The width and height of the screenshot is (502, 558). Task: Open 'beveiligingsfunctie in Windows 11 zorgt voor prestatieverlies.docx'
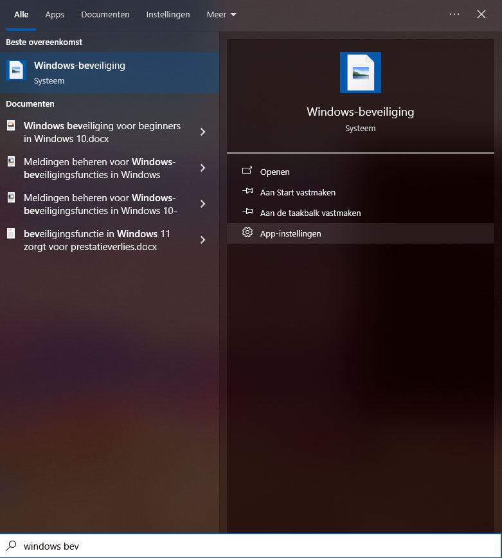coord(97,240)
